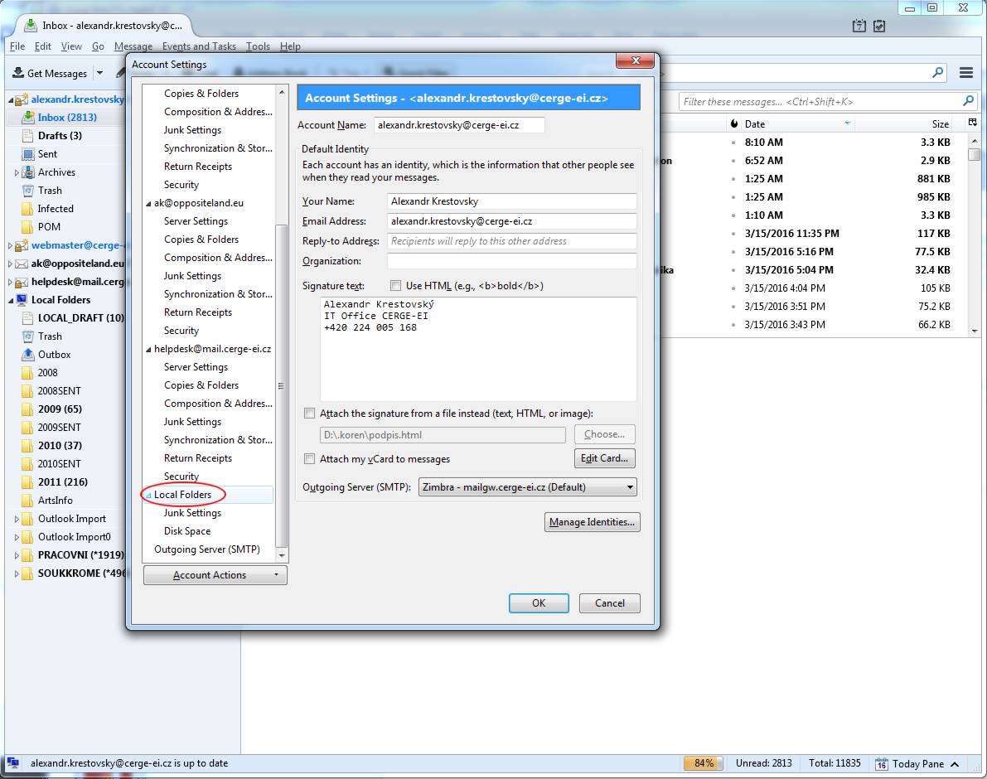This screenshot has height=779, width=987.
Task: Open the Events and Tasks menu
Action: 199,46
